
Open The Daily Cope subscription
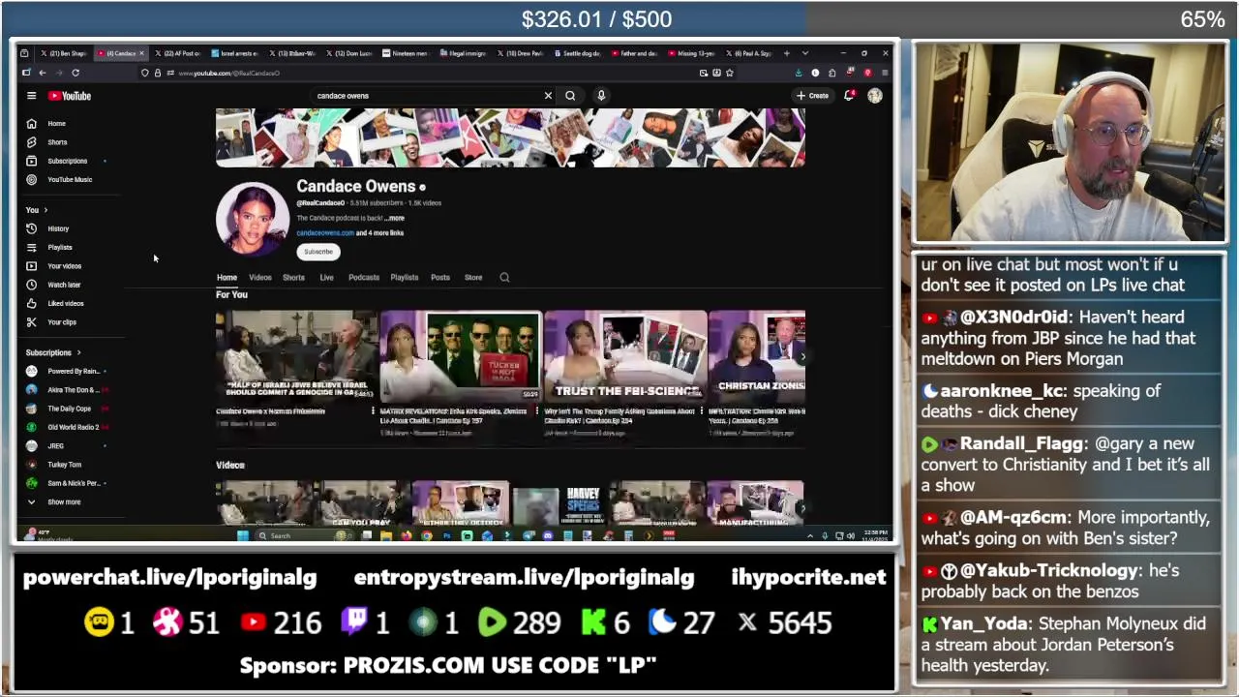click(69, 409)
